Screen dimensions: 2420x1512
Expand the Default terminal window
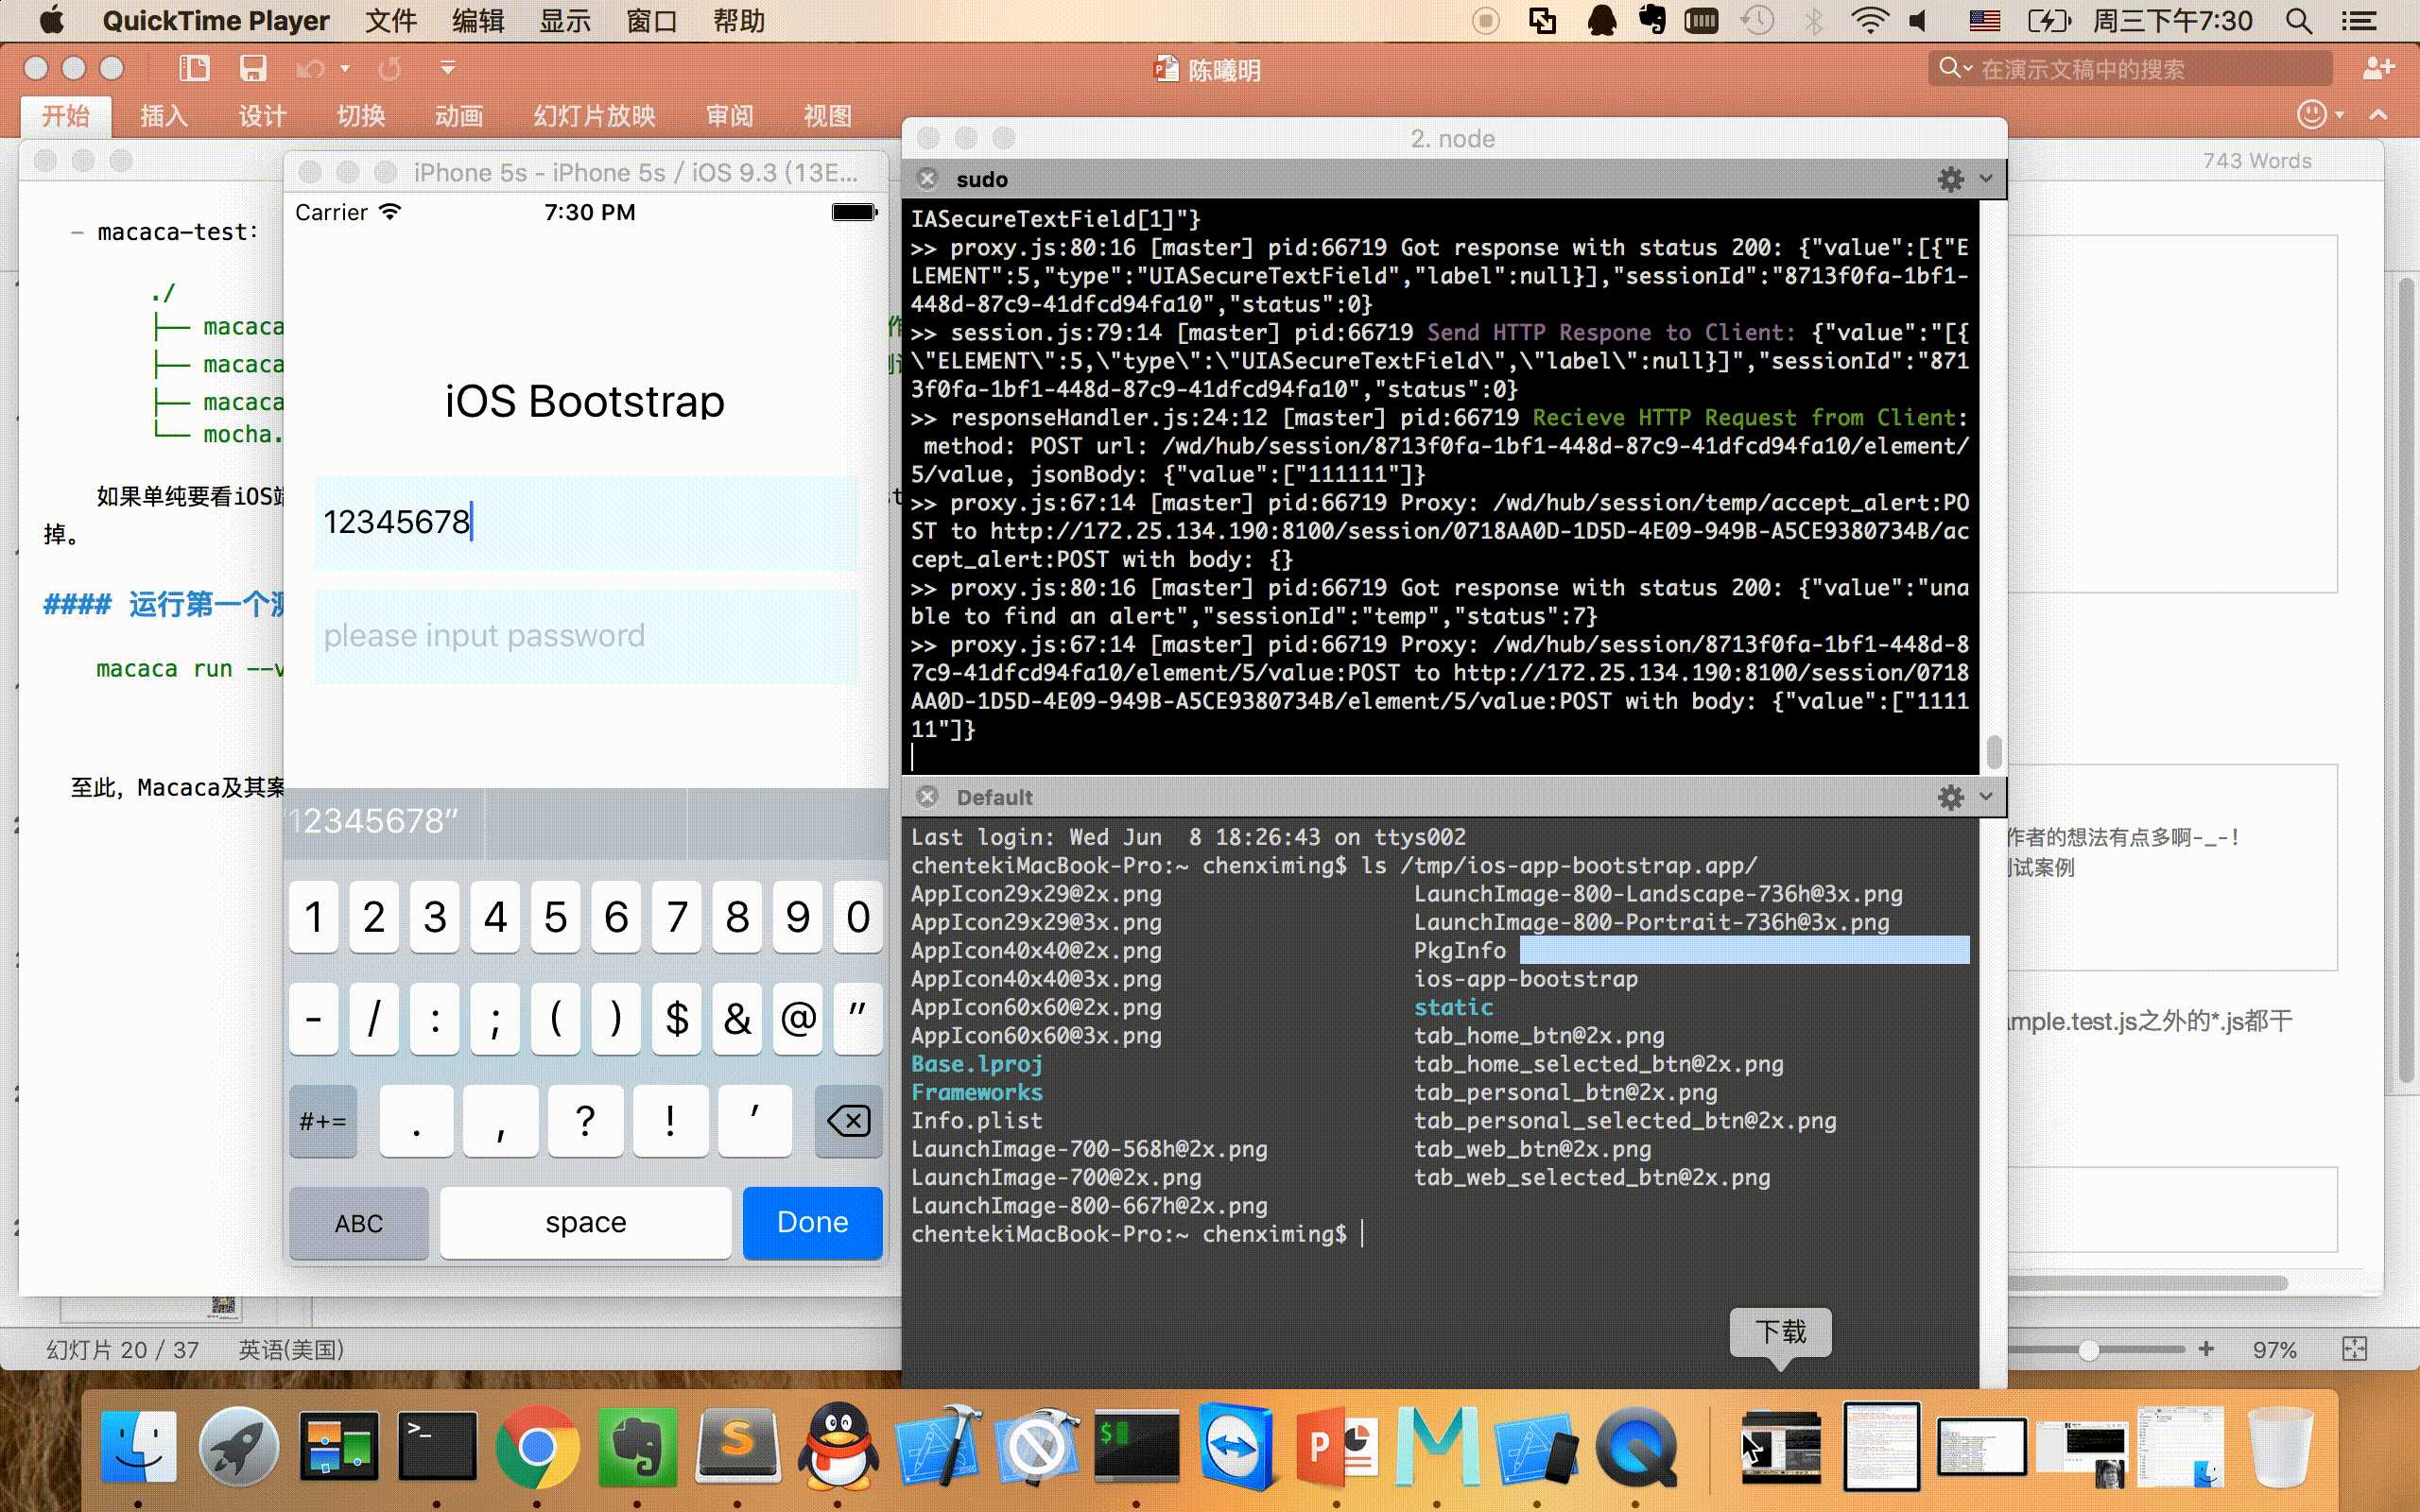coord(1986,798)
